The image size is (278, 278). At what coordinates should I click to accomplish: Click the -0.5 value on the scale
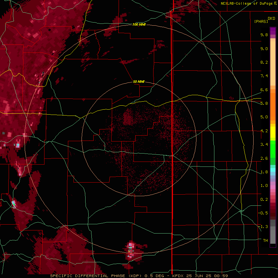pos(263,213)
